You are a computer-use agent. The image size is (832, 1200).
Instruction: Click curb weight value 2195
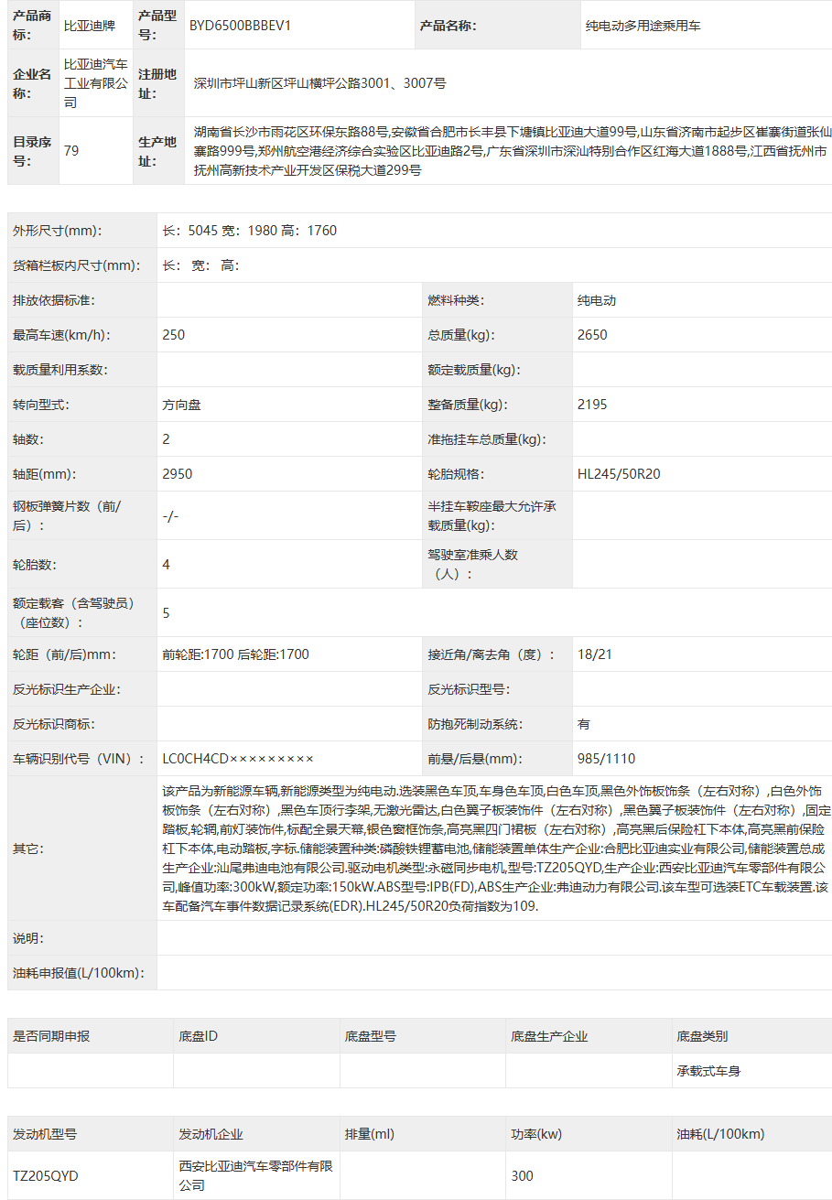click(x=592, y=405)
